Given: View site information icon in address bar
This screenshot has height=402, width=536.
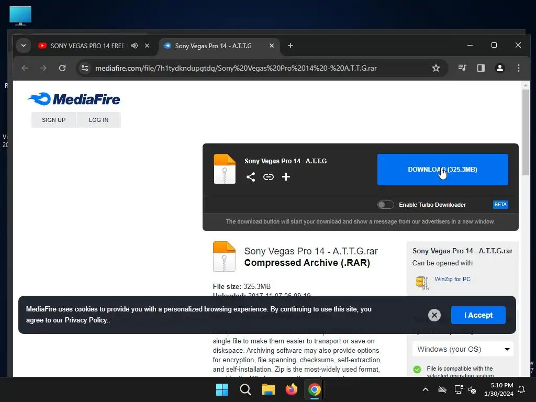Looking at the screenshot, I should pyautogui.click(x=85, y=68).
